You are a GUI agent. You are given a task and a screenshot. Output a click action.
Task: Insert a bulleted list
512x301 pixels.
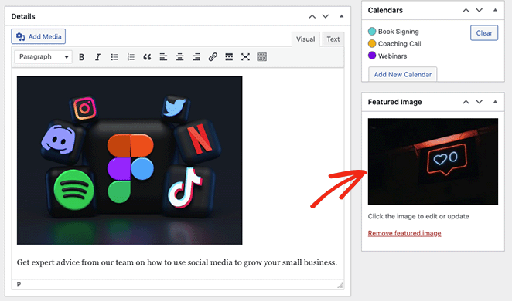[114, 57]
